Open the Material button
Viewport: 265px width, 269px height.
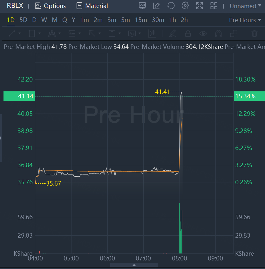(x=92, y=6)
